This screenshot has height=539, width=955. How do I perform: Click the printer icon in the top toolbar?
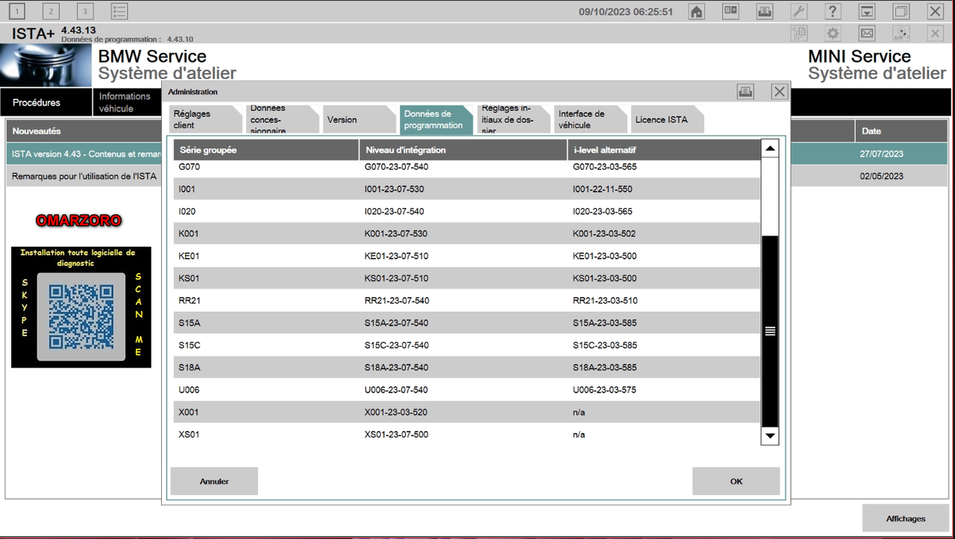(x=765, y=11)
